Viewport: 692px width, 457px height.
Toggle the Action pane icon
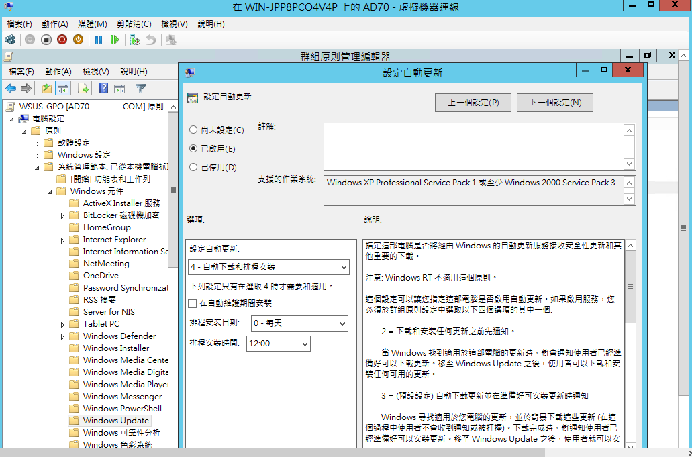[119, 88]
